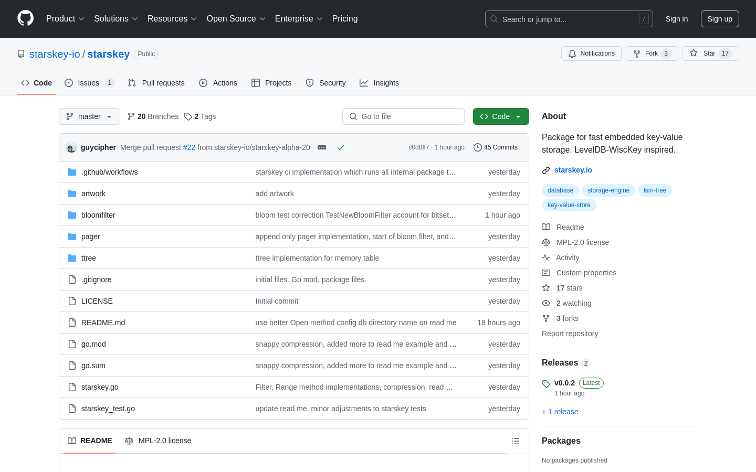This screenshot has height=472, width=756.
Task: Click the eye icon next to watching
Action: [x=546, y=303]
